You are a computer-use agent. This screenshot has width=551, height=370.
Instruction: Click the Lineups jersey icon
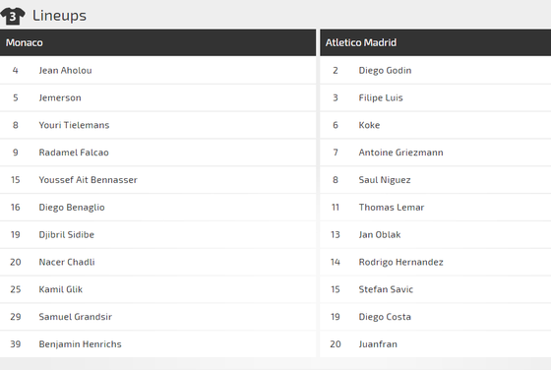click(13, 16)
